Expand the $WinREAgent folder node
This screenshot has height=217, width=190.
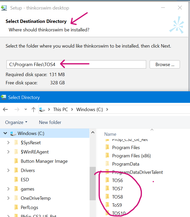8,152
